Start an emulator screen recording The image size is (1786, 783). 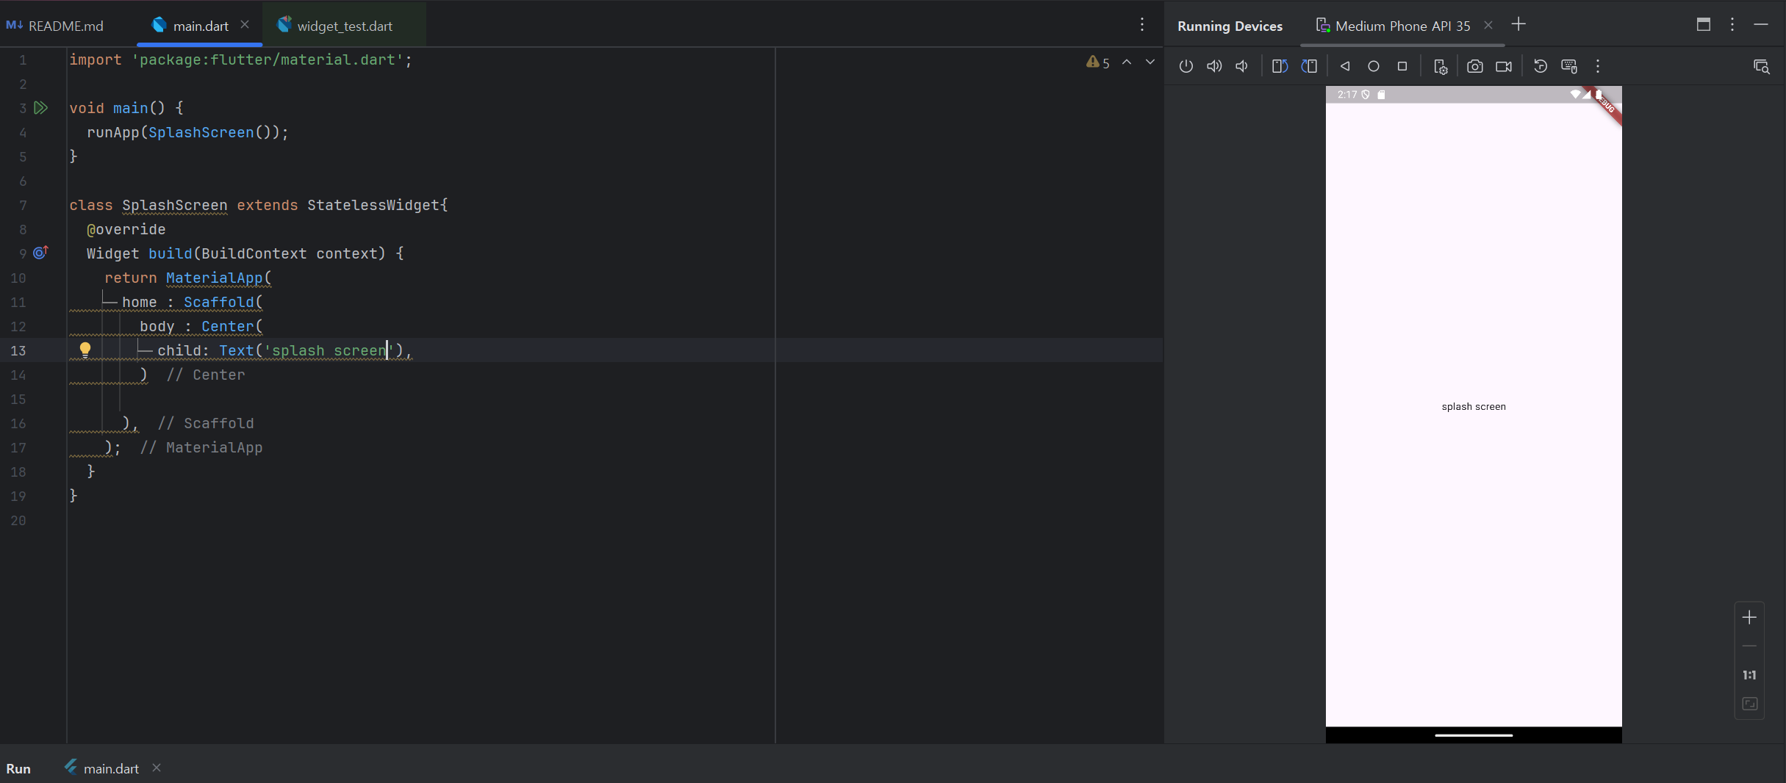coord(1504,66)
